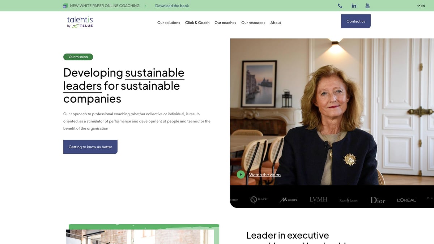The image size is (434, 244).
Task: Expand the Our solutions menu
Action: [169, 22]
